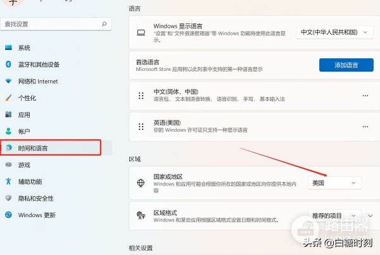Click globe icon beside 国家或地区

(x=141, y=183)
